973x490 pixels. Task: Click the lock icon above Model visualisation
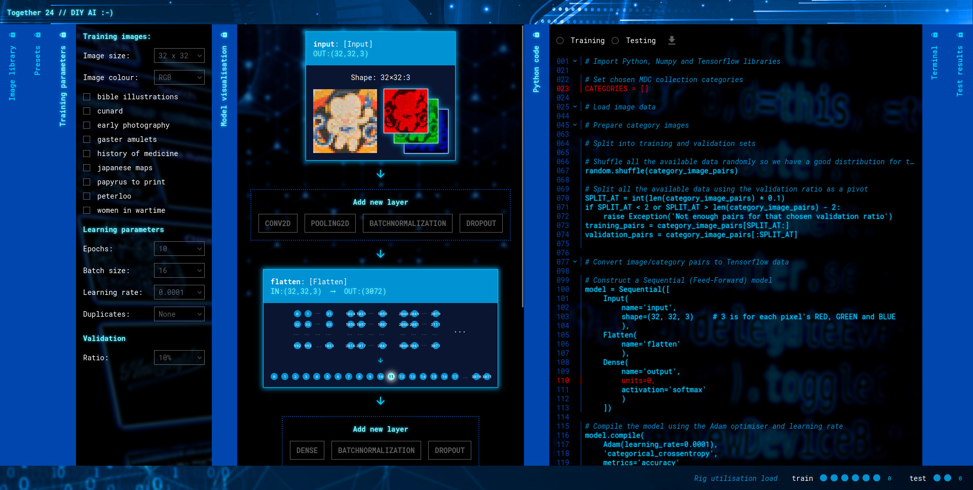click(x=224, y=35)
